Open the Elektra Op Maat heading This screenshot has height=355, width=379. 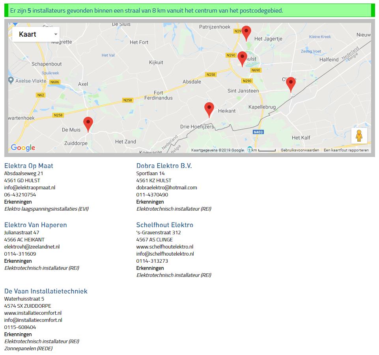(28, 166)
